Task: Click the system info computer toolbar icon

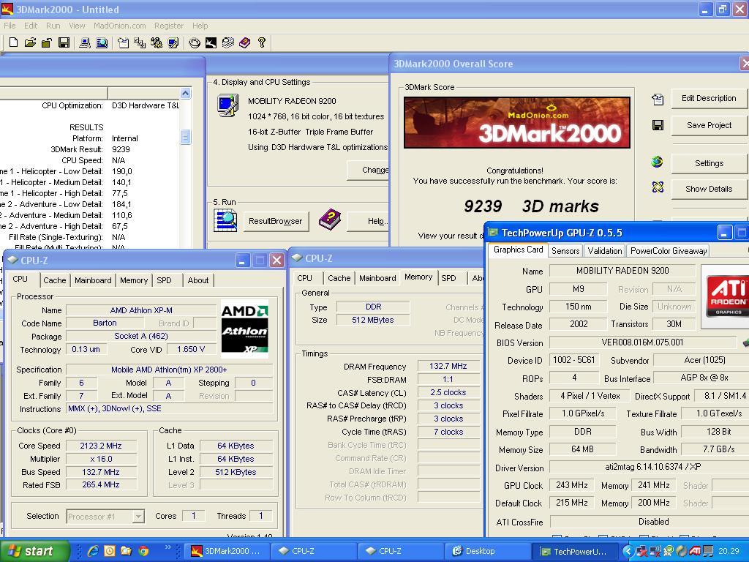Action: (x=85, y=42)
